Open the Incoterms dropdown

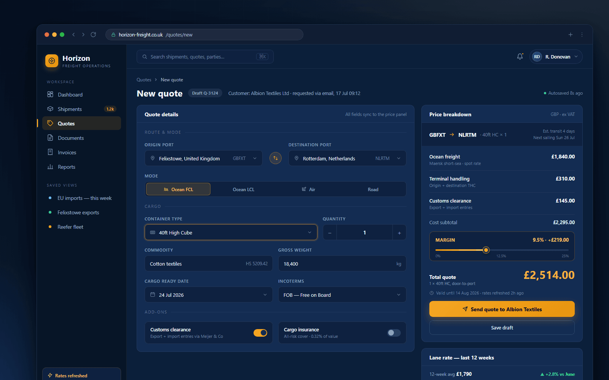(x=342, y=295)
